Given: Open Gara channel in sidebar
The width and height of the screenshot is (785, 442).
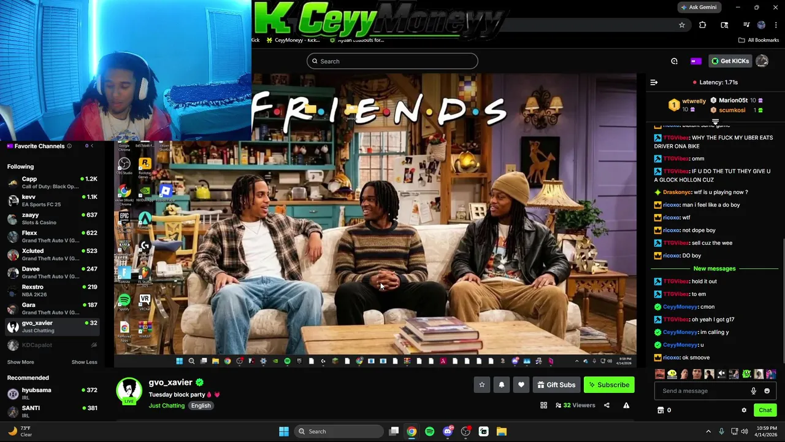Looking at the screenshot, I should (x=52, y=308).
